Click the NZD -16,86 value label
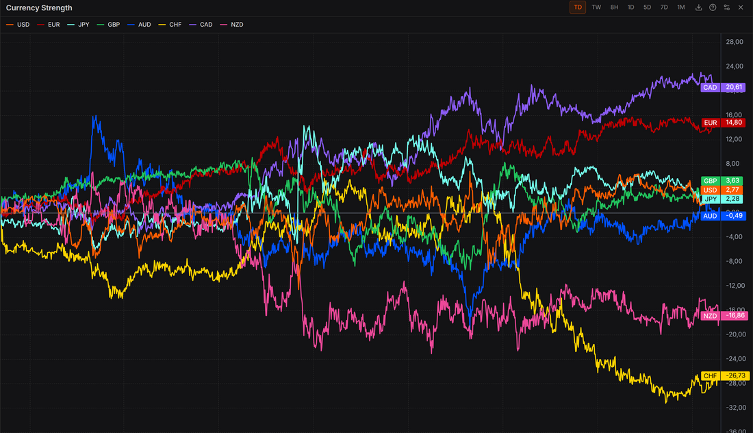 [x=724, y=316]
